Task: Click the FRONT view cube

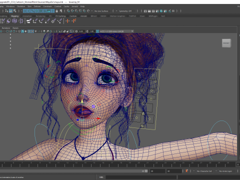Action: (226, 43)
